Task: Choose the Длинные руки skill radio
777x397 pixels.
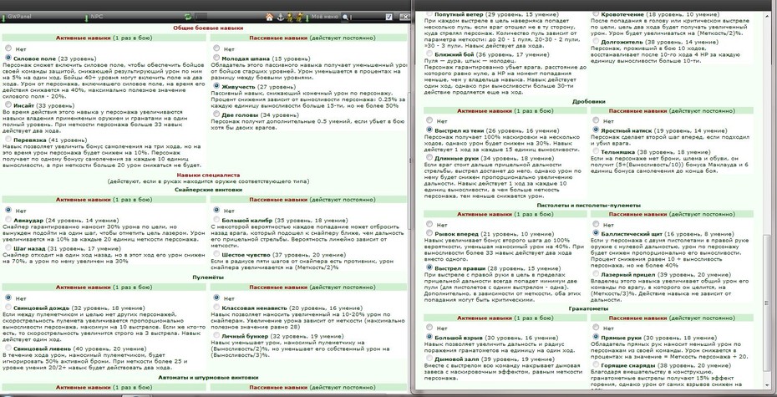Action: pos(429,157)
